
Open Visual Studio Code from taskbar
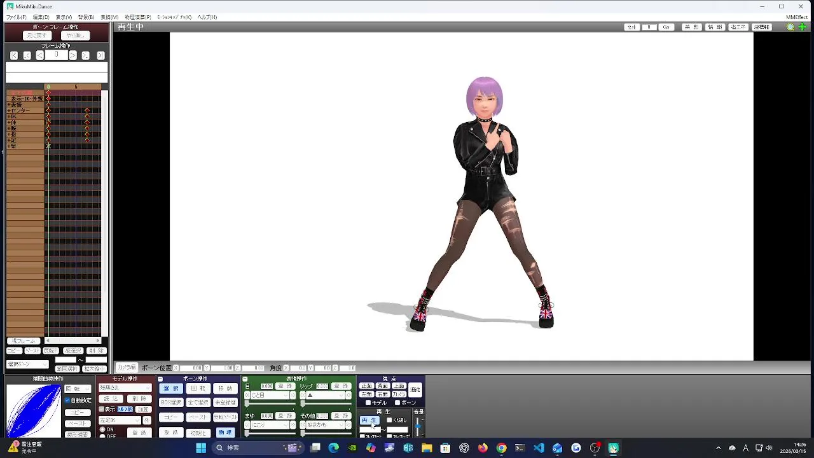click(x=539, y=448)
